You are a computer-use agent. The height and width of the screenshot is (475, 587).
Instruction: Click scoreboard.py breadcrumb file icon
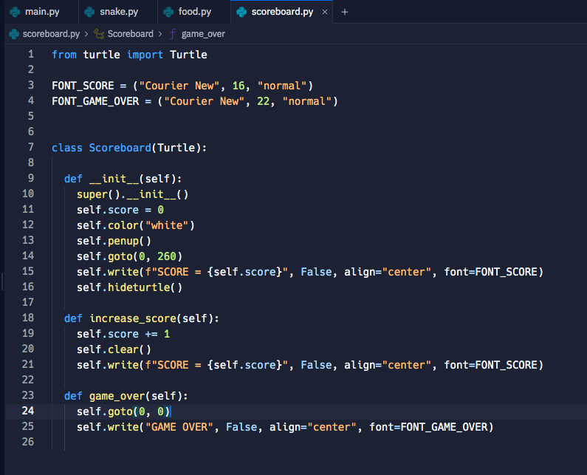pos(14,34)
